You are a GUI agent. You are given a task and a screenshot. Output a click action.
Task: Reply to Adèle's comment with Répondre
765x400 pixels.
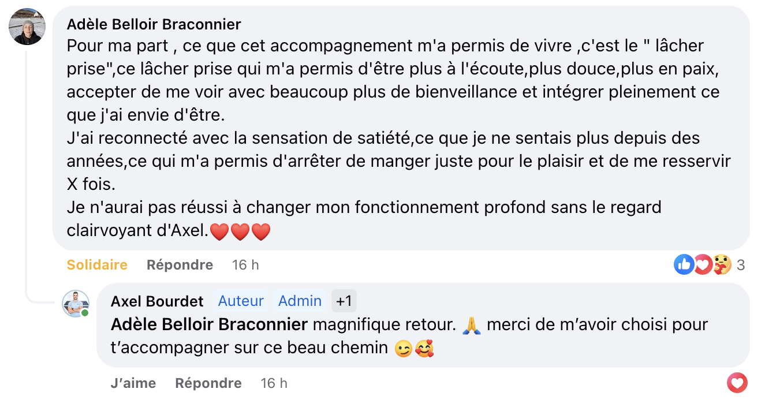pyautogui.click(x=180, y=265)
